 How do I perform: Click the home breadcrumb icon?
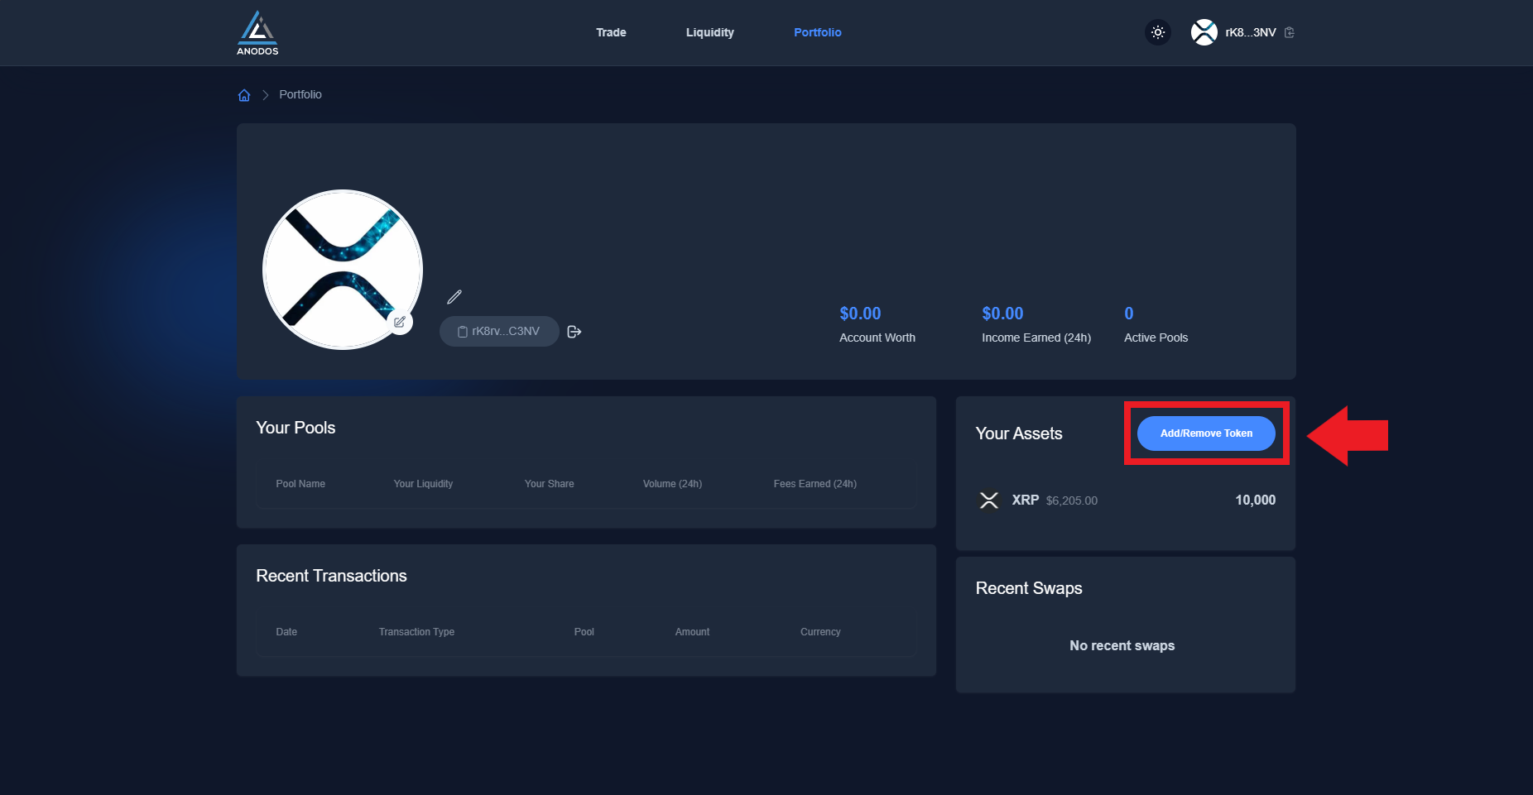point(244,95)
